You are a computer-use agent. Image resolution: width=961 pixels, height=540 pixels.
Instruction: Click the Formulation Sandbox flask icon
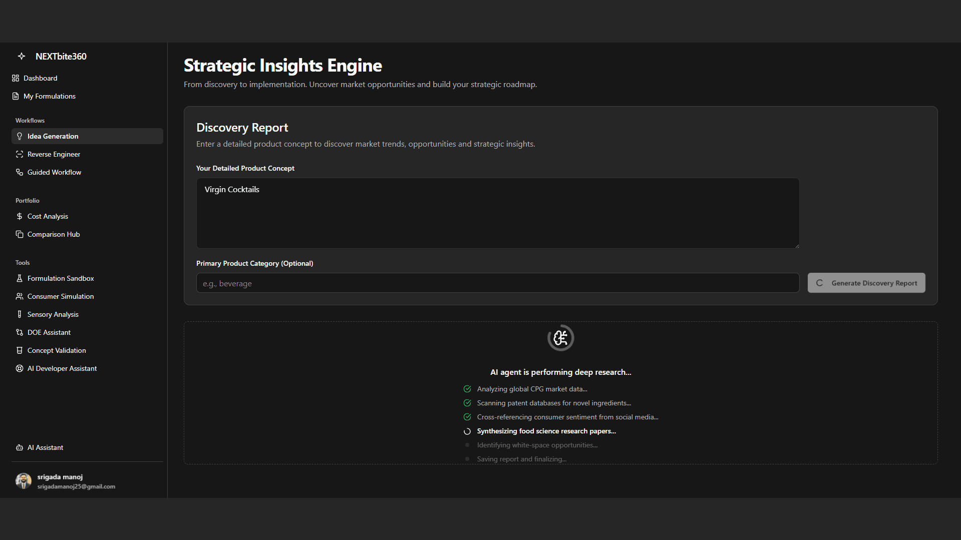coord(20,278)
